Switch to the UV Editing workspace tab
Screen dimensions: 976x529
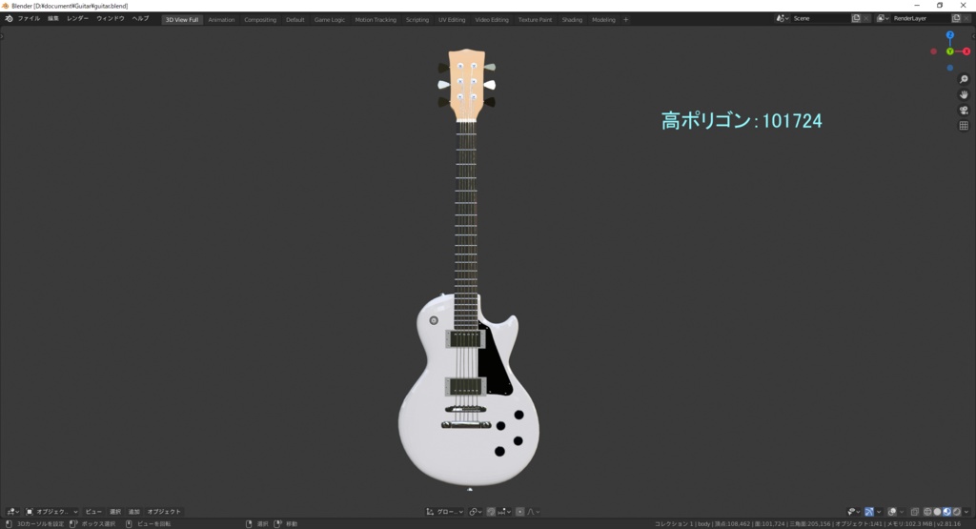pos(452,20)
